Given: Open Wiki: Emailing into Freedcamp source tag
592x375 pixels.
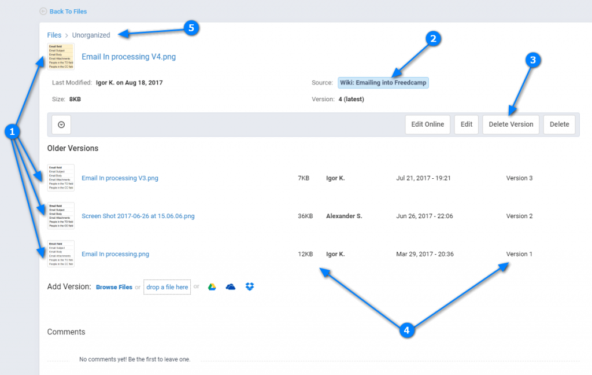Looking at the screenshot, I should click(x=383, y=83).
